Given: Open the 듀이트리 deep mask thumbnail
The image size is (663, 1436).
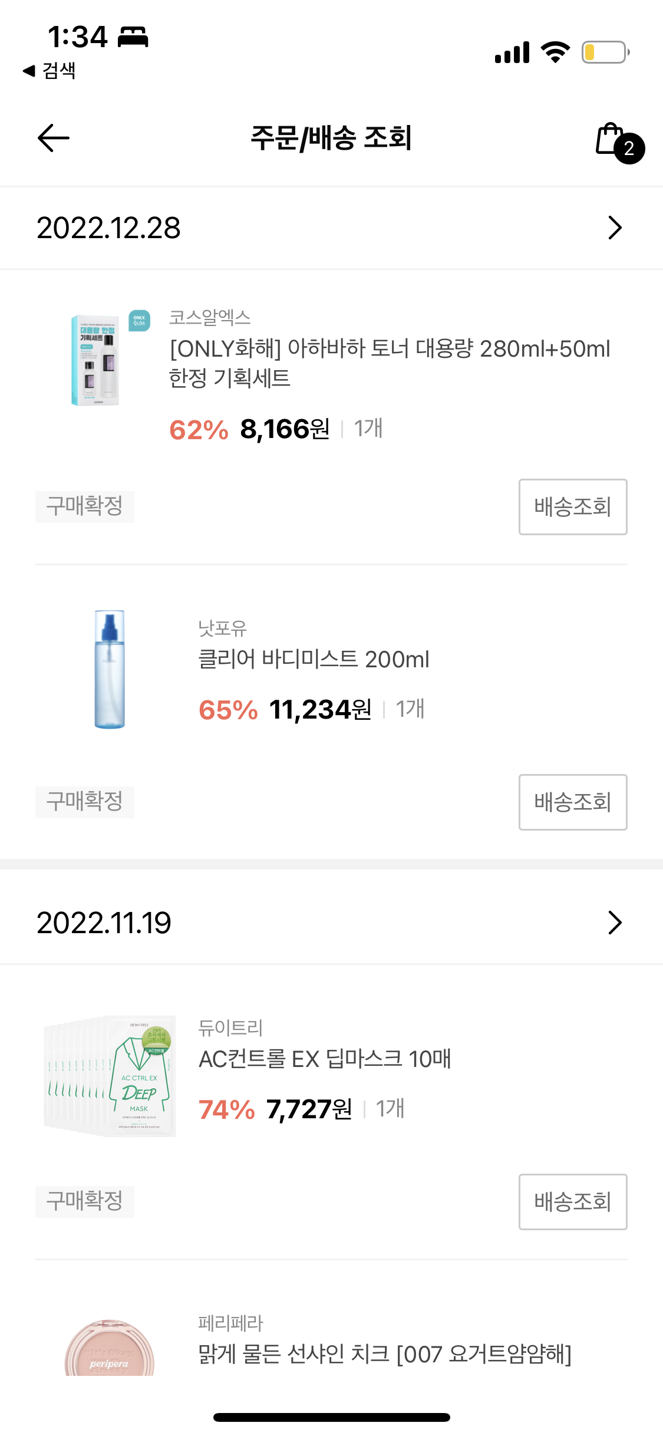Looking at the screenshot, I should coord(110,1076).
